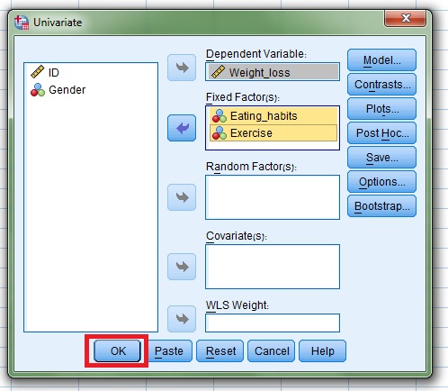This screenshot has width=448, height=391.
Task: Open the Model settings dialog
Action: point(381,60)
